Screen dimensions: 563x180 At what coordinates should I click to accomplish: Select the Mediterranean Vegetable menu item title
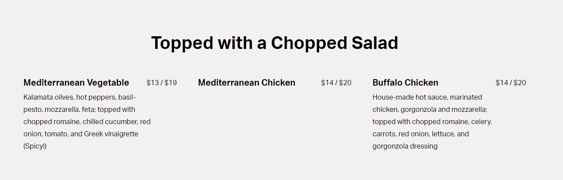[76, 83]
